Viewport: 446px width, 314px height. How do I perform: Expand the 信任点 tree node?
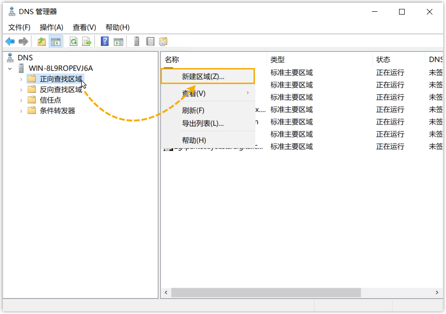21,100
